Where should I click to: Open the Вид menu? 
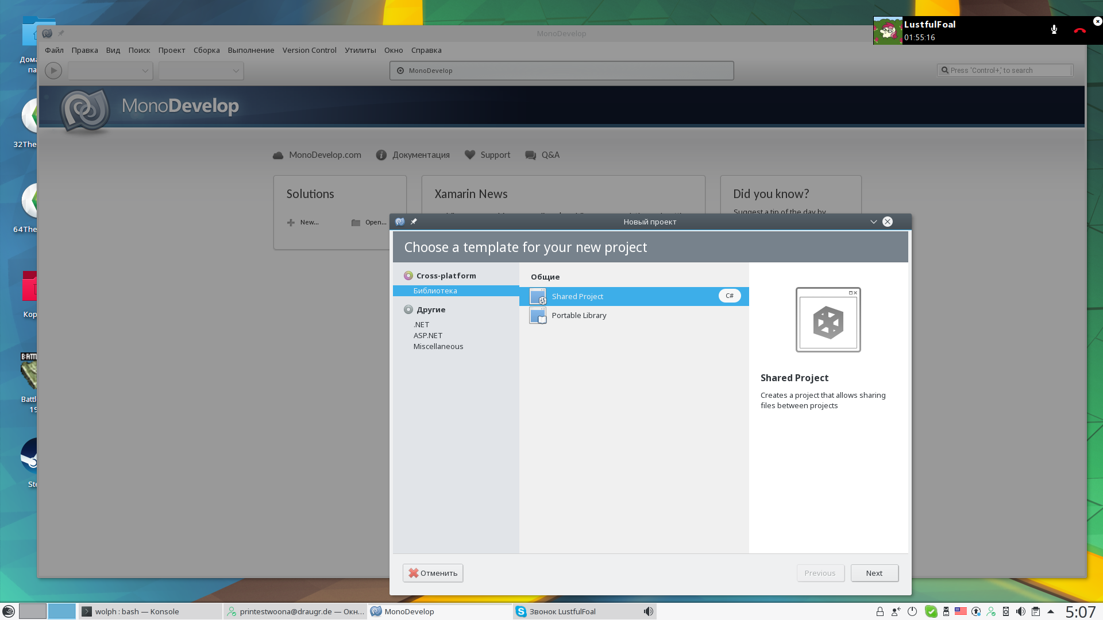[113, 50]
